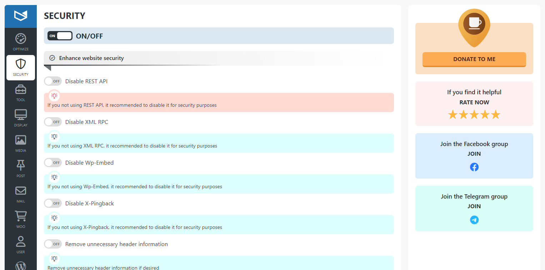The image size is (545, 270).
Task: Open the Mail envelope icon
Action: coord(21,191)
